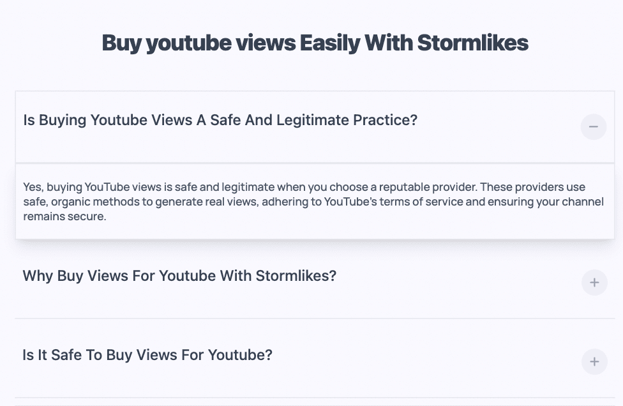Click the question 'Why Buy Views For Youtube With Stormlikes?'
Viewport: 623px width, 406px height.
180,276
